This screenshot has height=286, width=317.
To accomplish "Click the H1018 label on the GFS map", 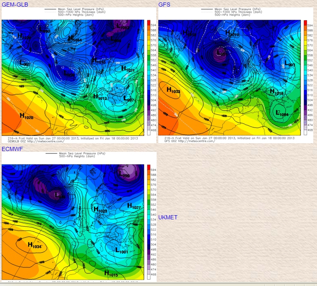I will tap(277, 92).
